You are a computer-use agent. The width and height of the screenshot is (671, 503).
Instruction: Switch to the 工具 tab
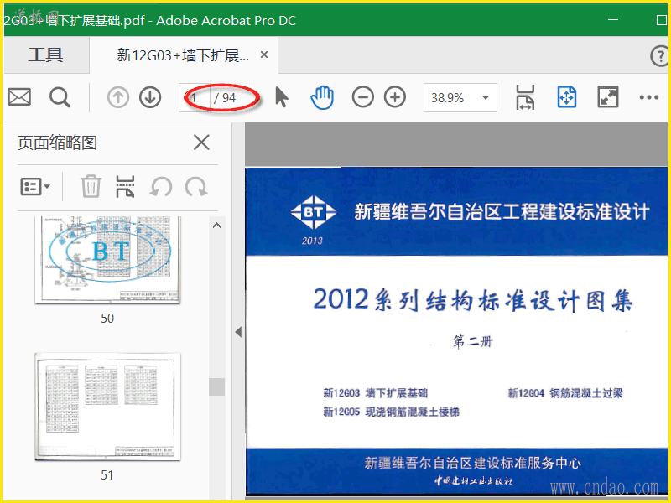46,54
